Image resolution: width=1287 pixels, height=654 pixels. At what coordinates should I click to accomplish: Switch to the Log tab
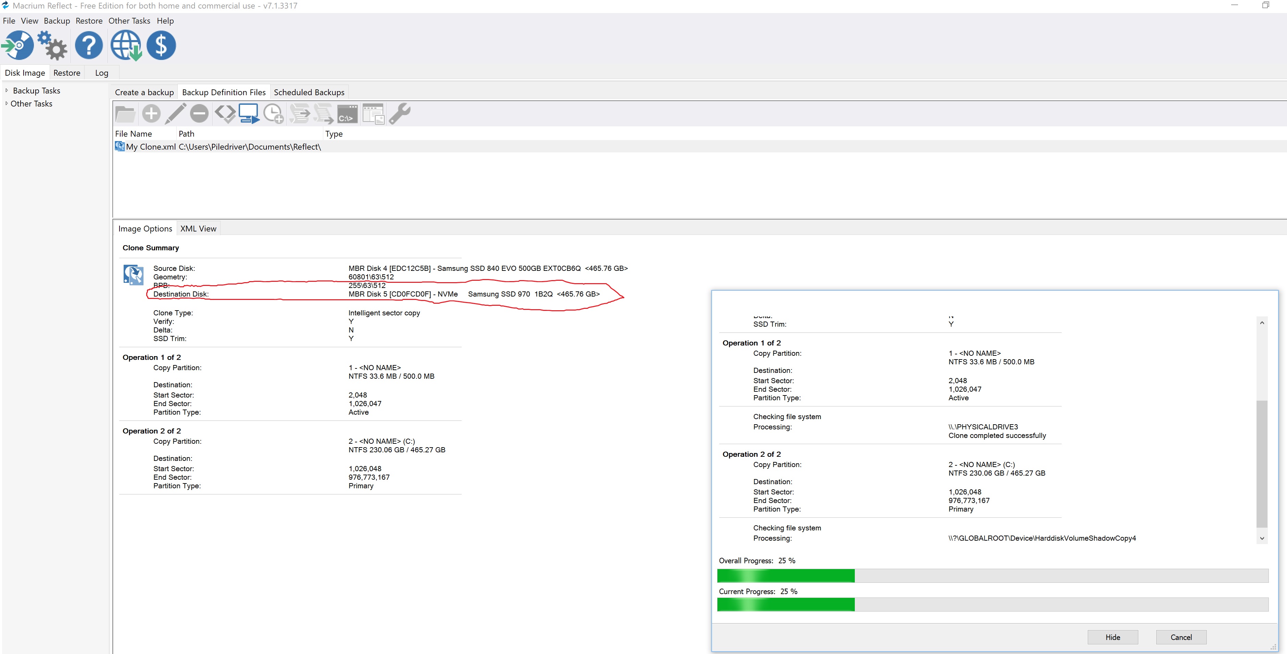(101, 73)
